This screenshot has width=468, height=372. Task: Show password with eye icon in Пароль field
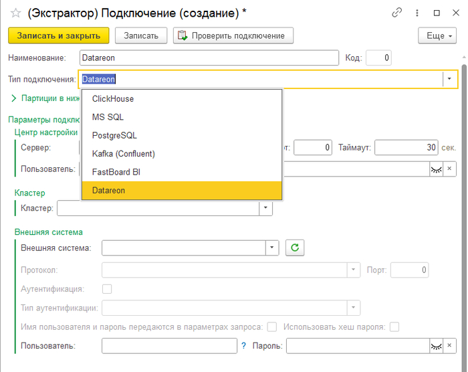[436, 346]
